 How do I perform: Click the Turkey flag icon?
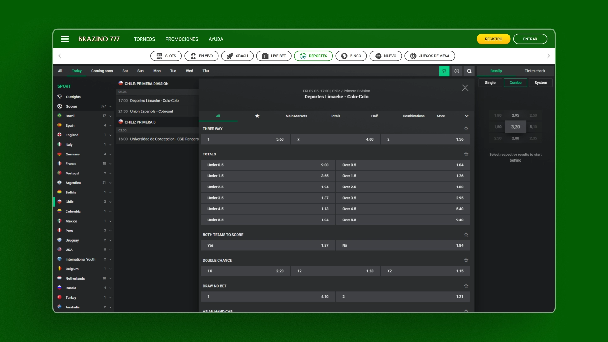(60, 297)
